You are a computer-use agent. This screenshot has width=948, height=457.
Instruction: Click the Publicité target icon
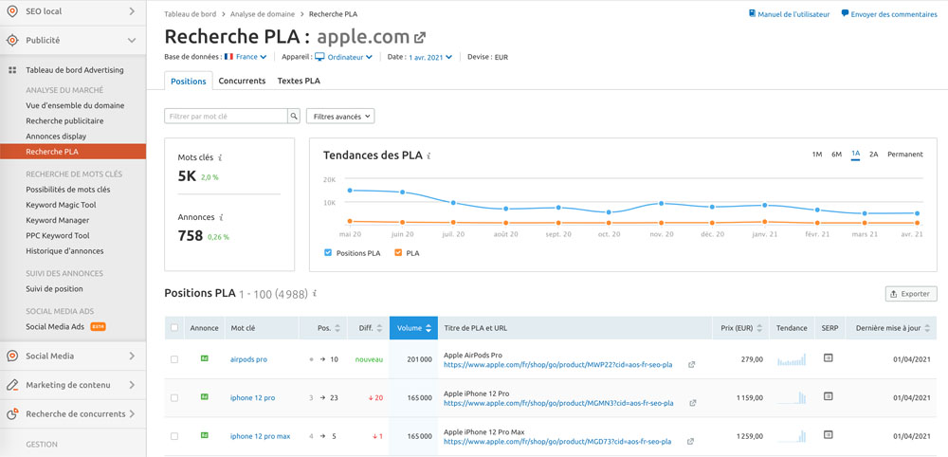(11, 41)
